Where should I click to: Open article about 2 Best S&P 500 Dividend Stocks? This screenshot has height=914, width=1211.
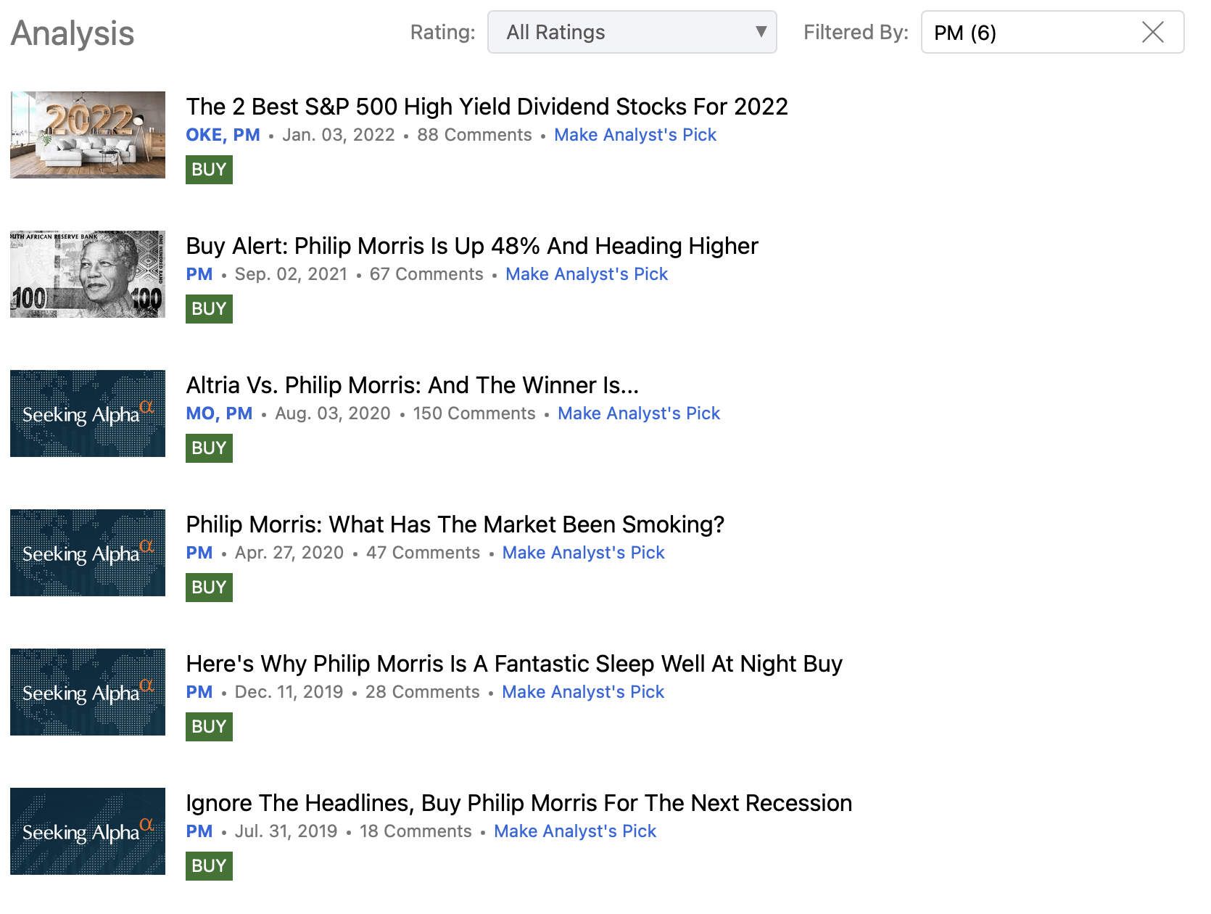pyautogui.click(x=487, y=106)
